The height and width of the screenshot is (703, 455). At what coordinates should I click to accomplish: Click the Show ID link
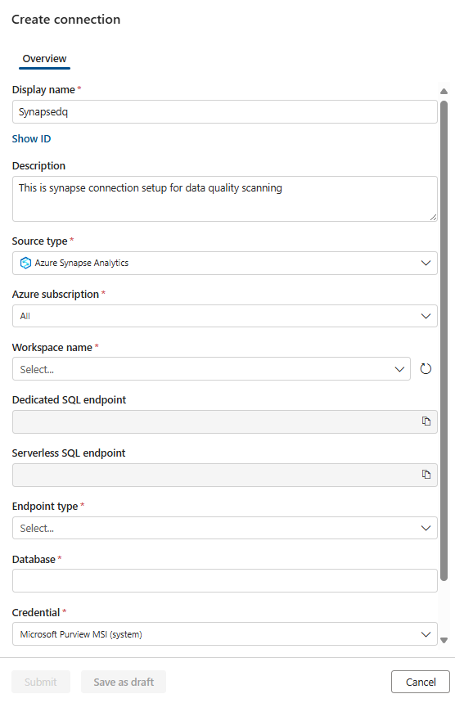click(x=31, y=138)
